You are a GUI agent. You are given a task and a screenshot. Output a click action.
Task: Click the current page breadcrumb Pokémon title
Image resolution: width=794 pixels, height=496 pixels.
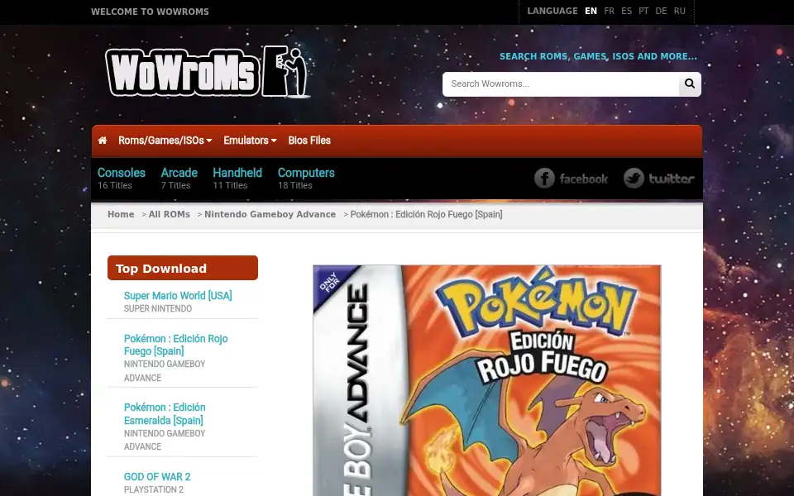pos(427,214)
